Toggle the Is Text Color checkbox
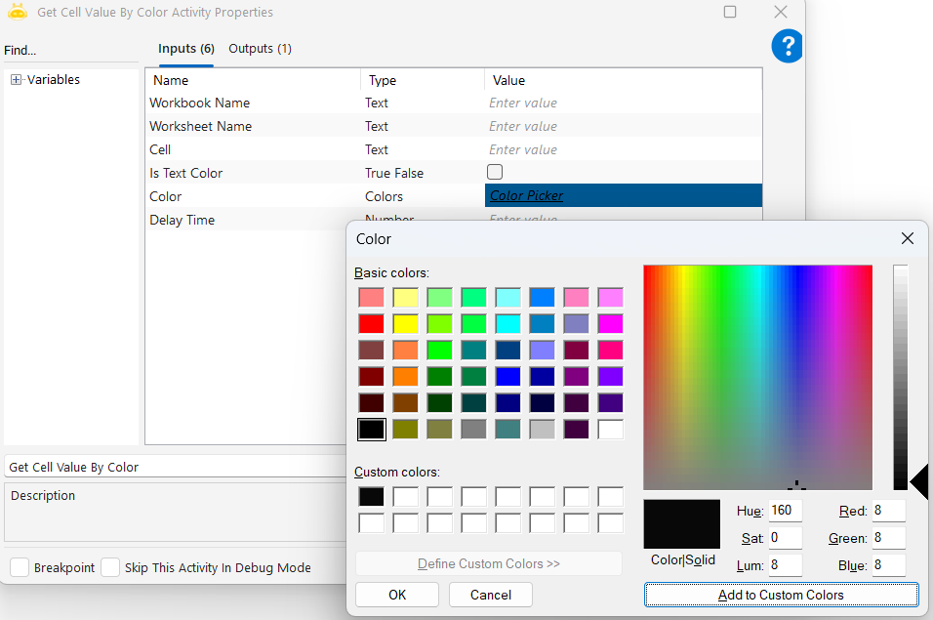 (x=495, y=173)
